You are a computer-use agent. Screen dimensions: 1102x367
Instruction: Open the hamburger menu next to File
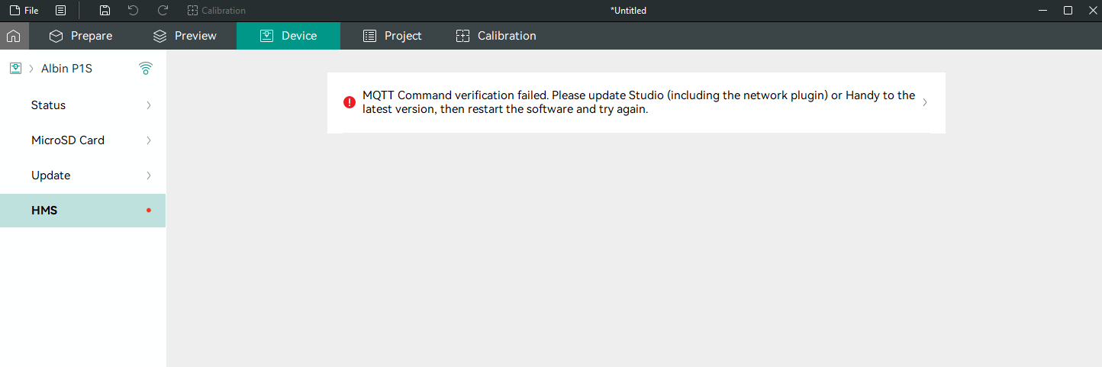tap(60, 11)
